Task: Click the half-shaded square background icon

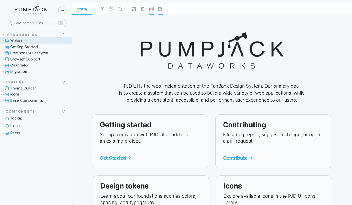Action: tap(143, 9)
